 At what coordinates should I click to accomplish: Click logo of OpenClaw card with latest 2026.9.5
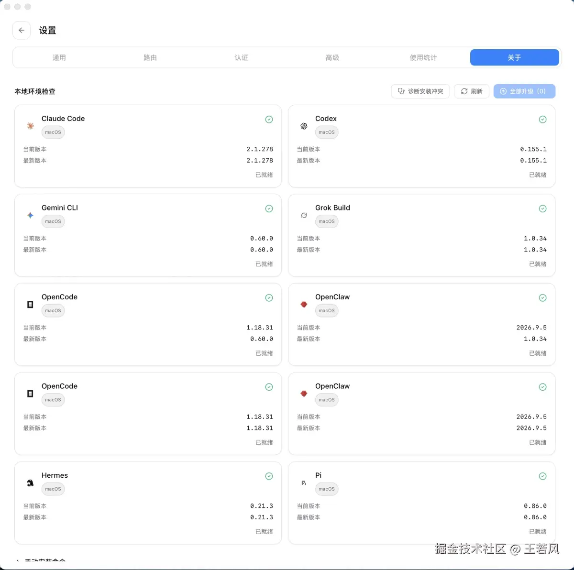click(x=304, y=394)
